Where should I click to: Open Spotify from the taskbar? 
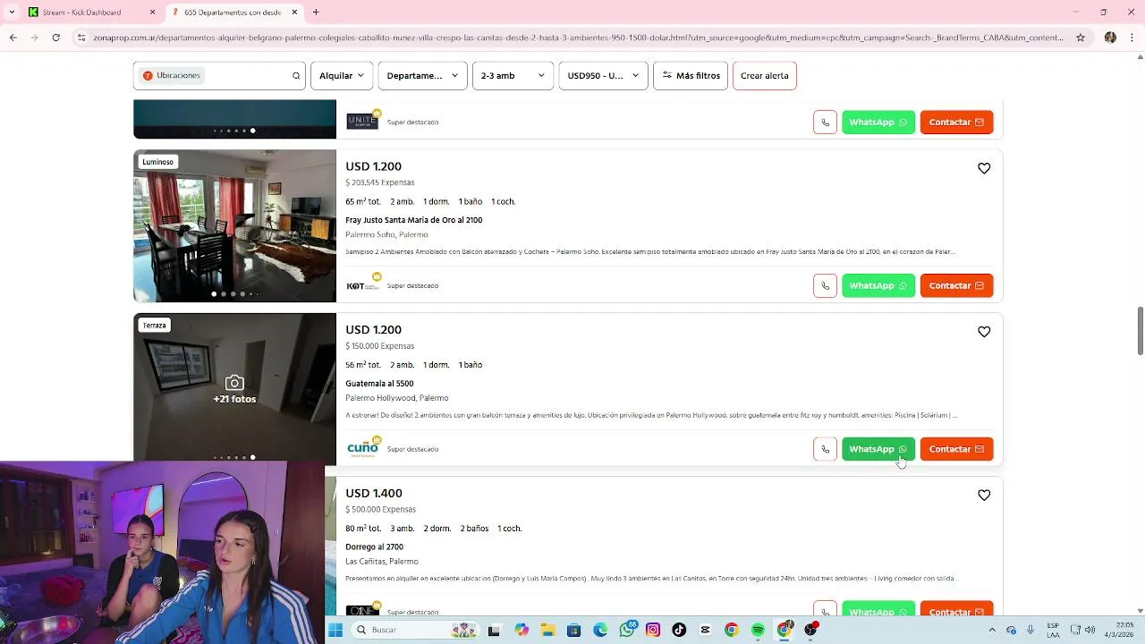click(758, 630)
